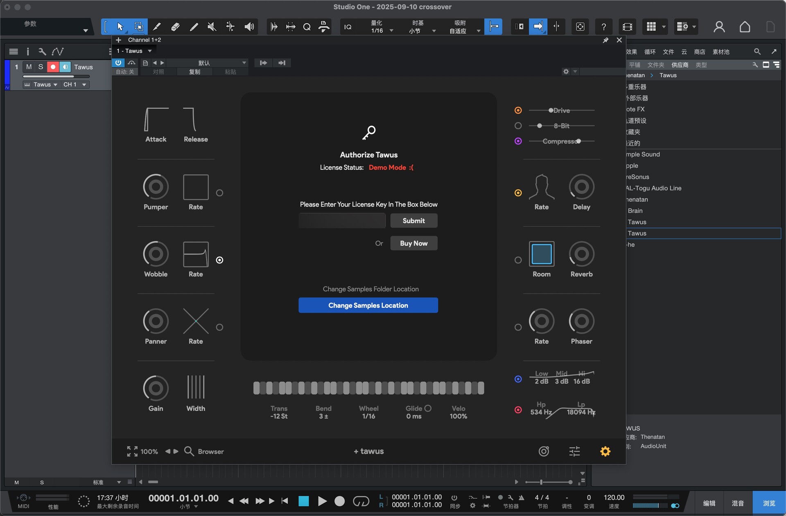The image size is (786, 516).
Task: Open the plugin preset dropdown
Action: tap(208, 63)
